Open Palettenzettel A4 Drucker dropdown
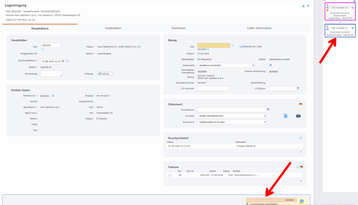Image resolution: width=358 pixels, height=205 pixels. pyautogui.click(x=232, y=122)
